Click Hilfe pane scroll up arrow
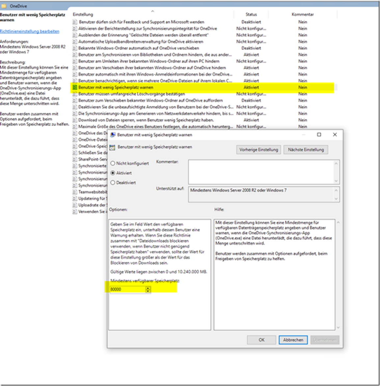 coord(338,223)
